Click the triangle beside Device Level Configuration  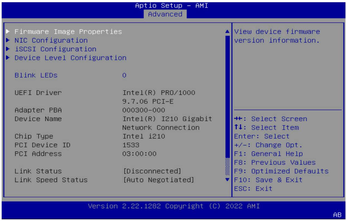(x=8, y=58)
